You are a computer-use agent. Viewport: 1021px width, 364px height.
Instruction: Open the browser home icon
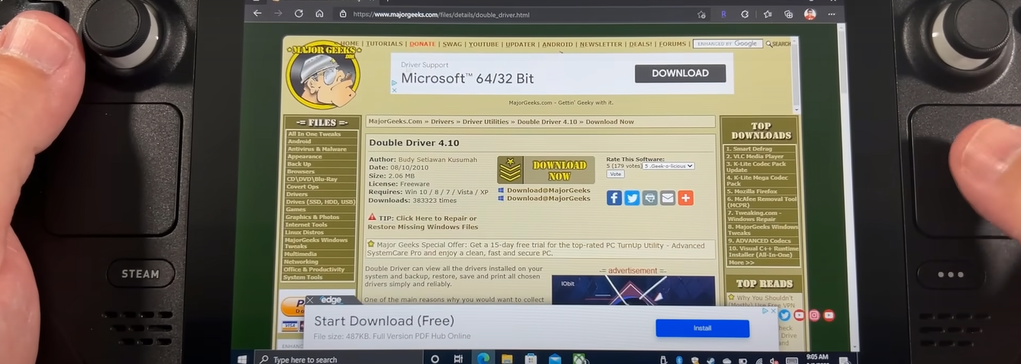pyautogui.click(x=320, y=14)
